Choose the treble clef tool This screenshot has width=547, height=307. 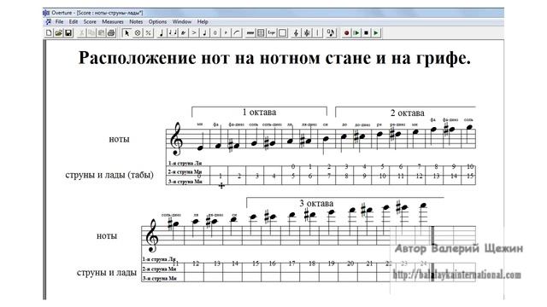(x=296, y=33)
